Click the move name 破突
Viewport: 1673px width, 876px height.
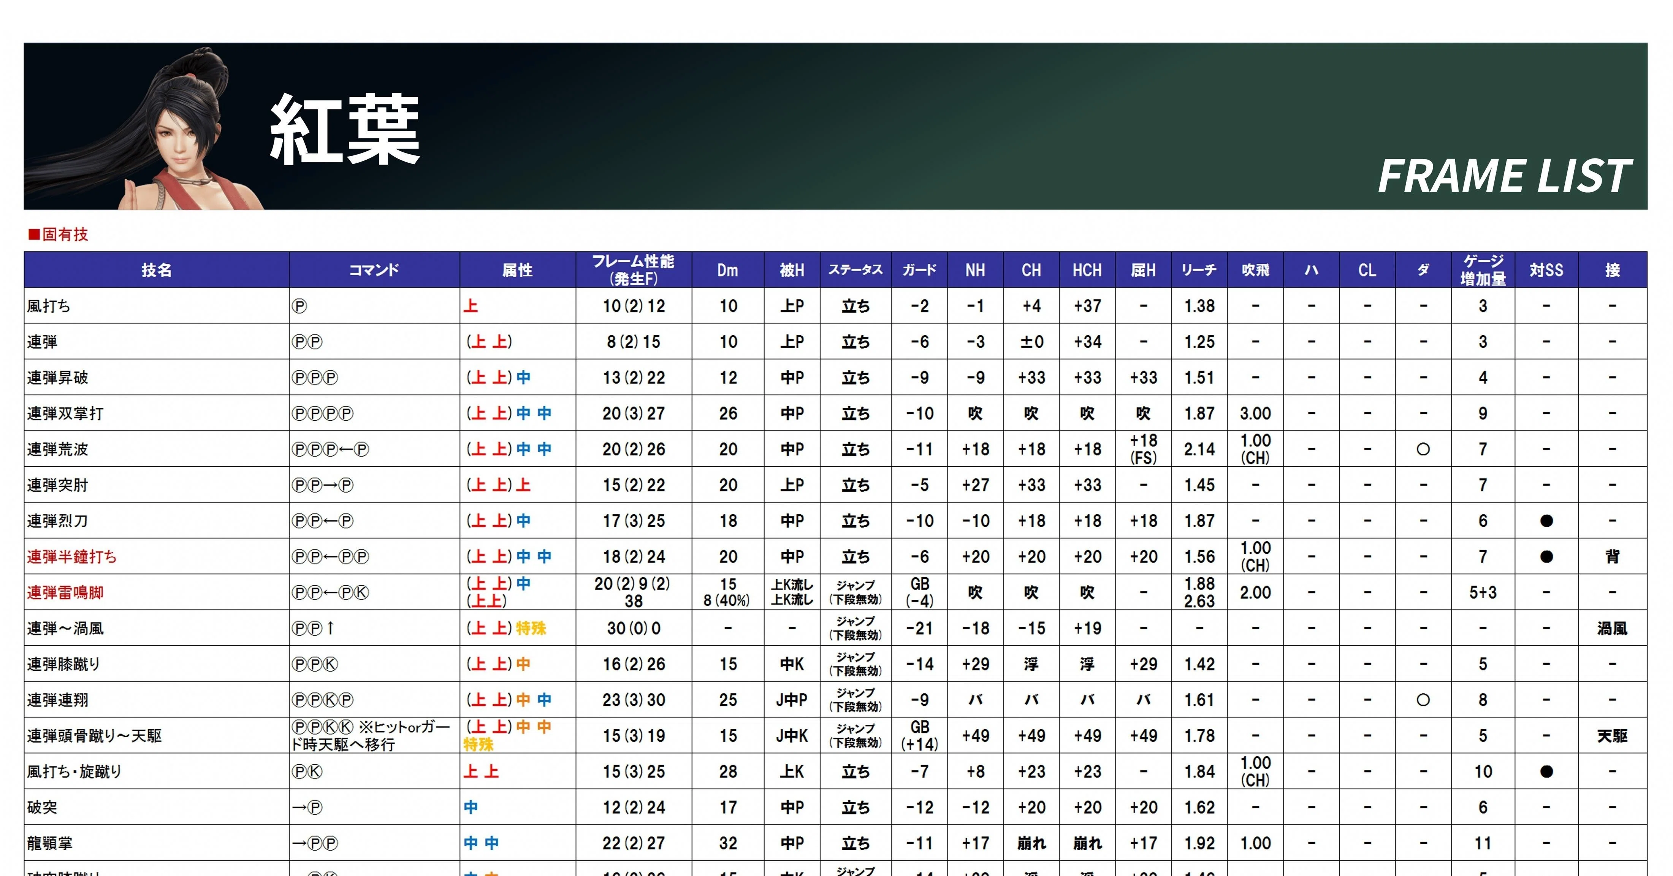[x=42, y=807]
